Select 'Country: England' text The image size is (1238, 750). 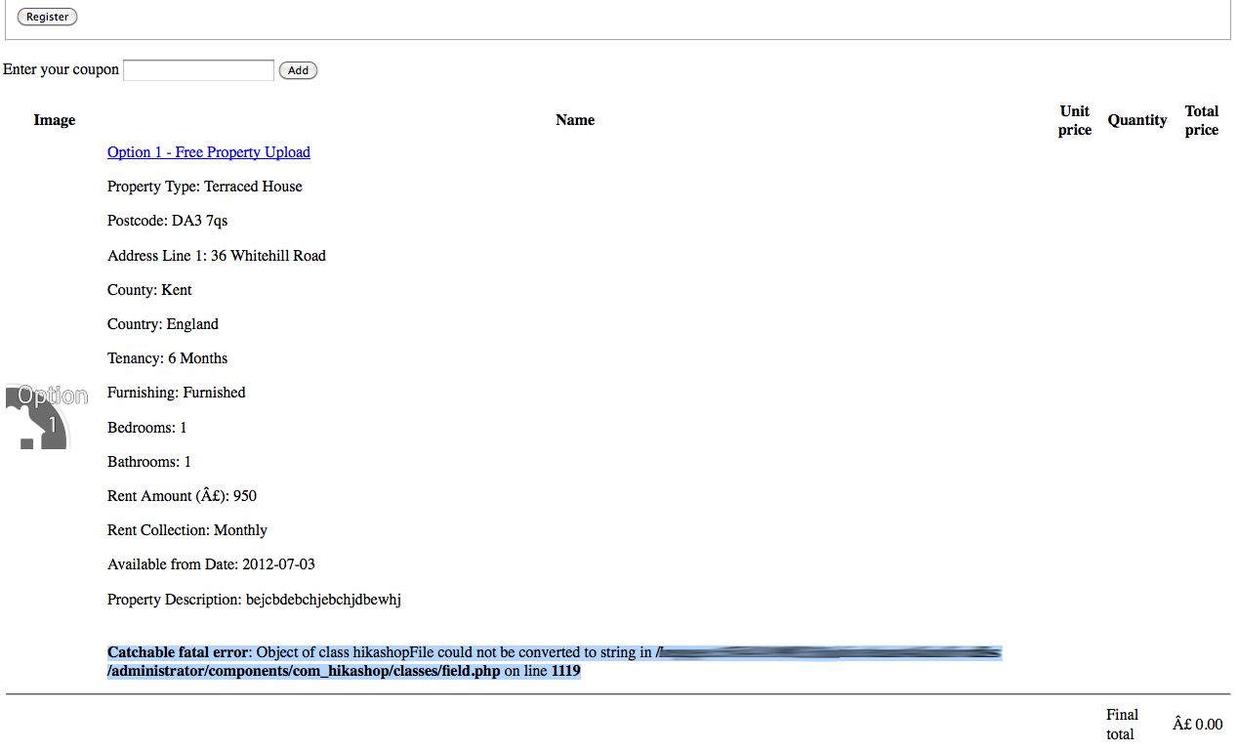pyautogui.click(x=163, y=324)
